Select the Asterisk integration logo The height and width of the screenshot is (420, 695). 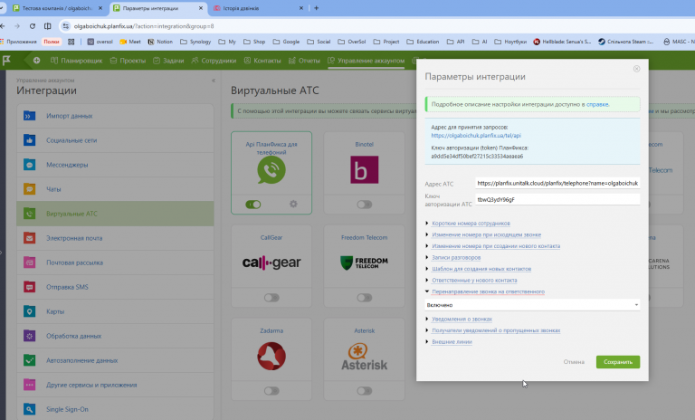coord(365,357)
